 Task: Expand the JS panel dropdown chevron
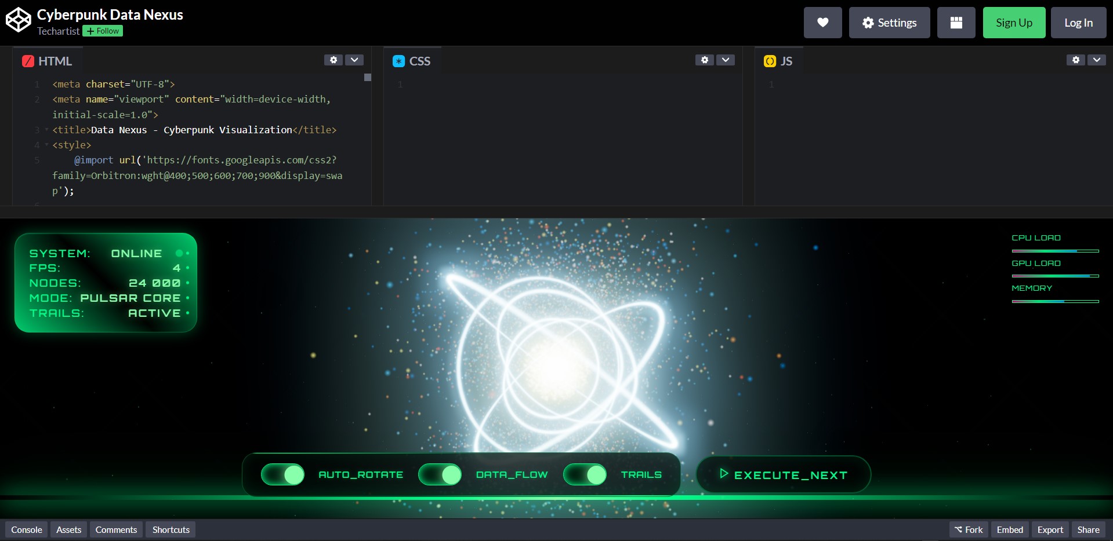[x=1097, y=60]
